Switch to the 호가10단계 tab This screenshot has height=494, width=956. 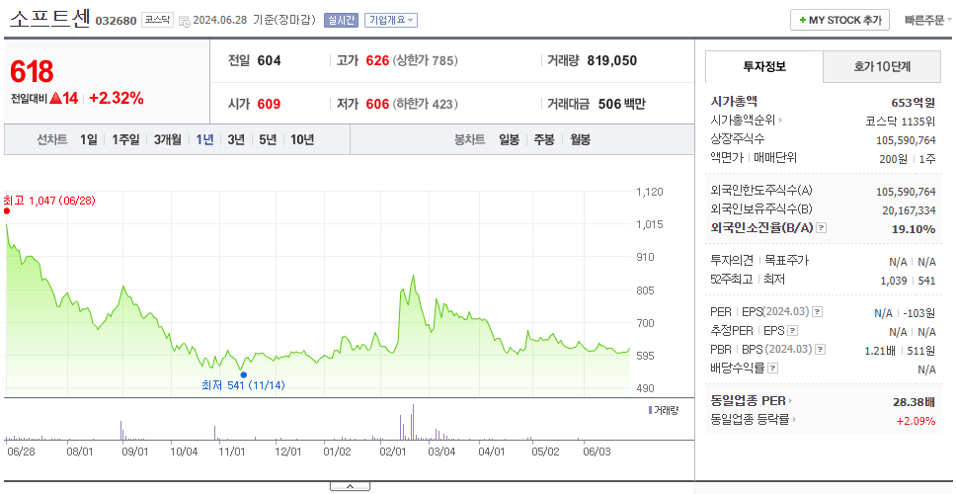click(x=882, y=66)
